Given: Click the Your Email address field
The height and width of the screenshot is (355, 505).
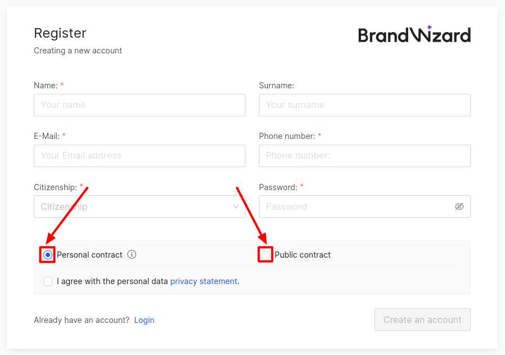Looking at the screenshot, I should pos(140,156).
